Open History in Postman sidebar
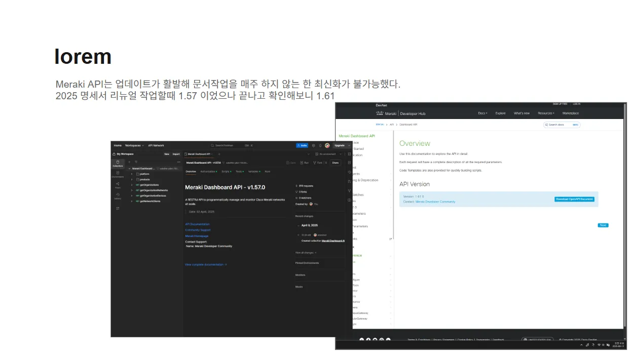The image size is (635, 354). [118, 196]
